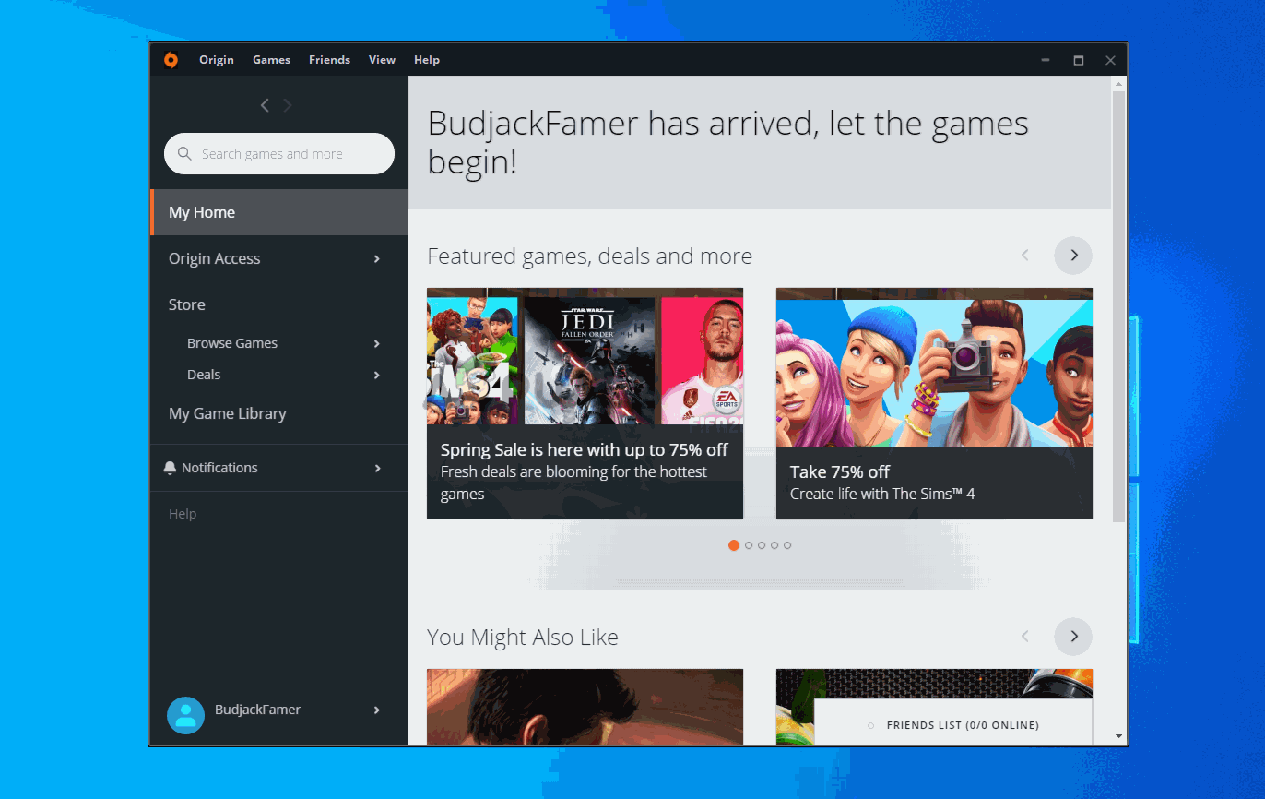Open the Help link in the sidebar
This screenshot has width=1265, height=799.
[x=183, y=514]
